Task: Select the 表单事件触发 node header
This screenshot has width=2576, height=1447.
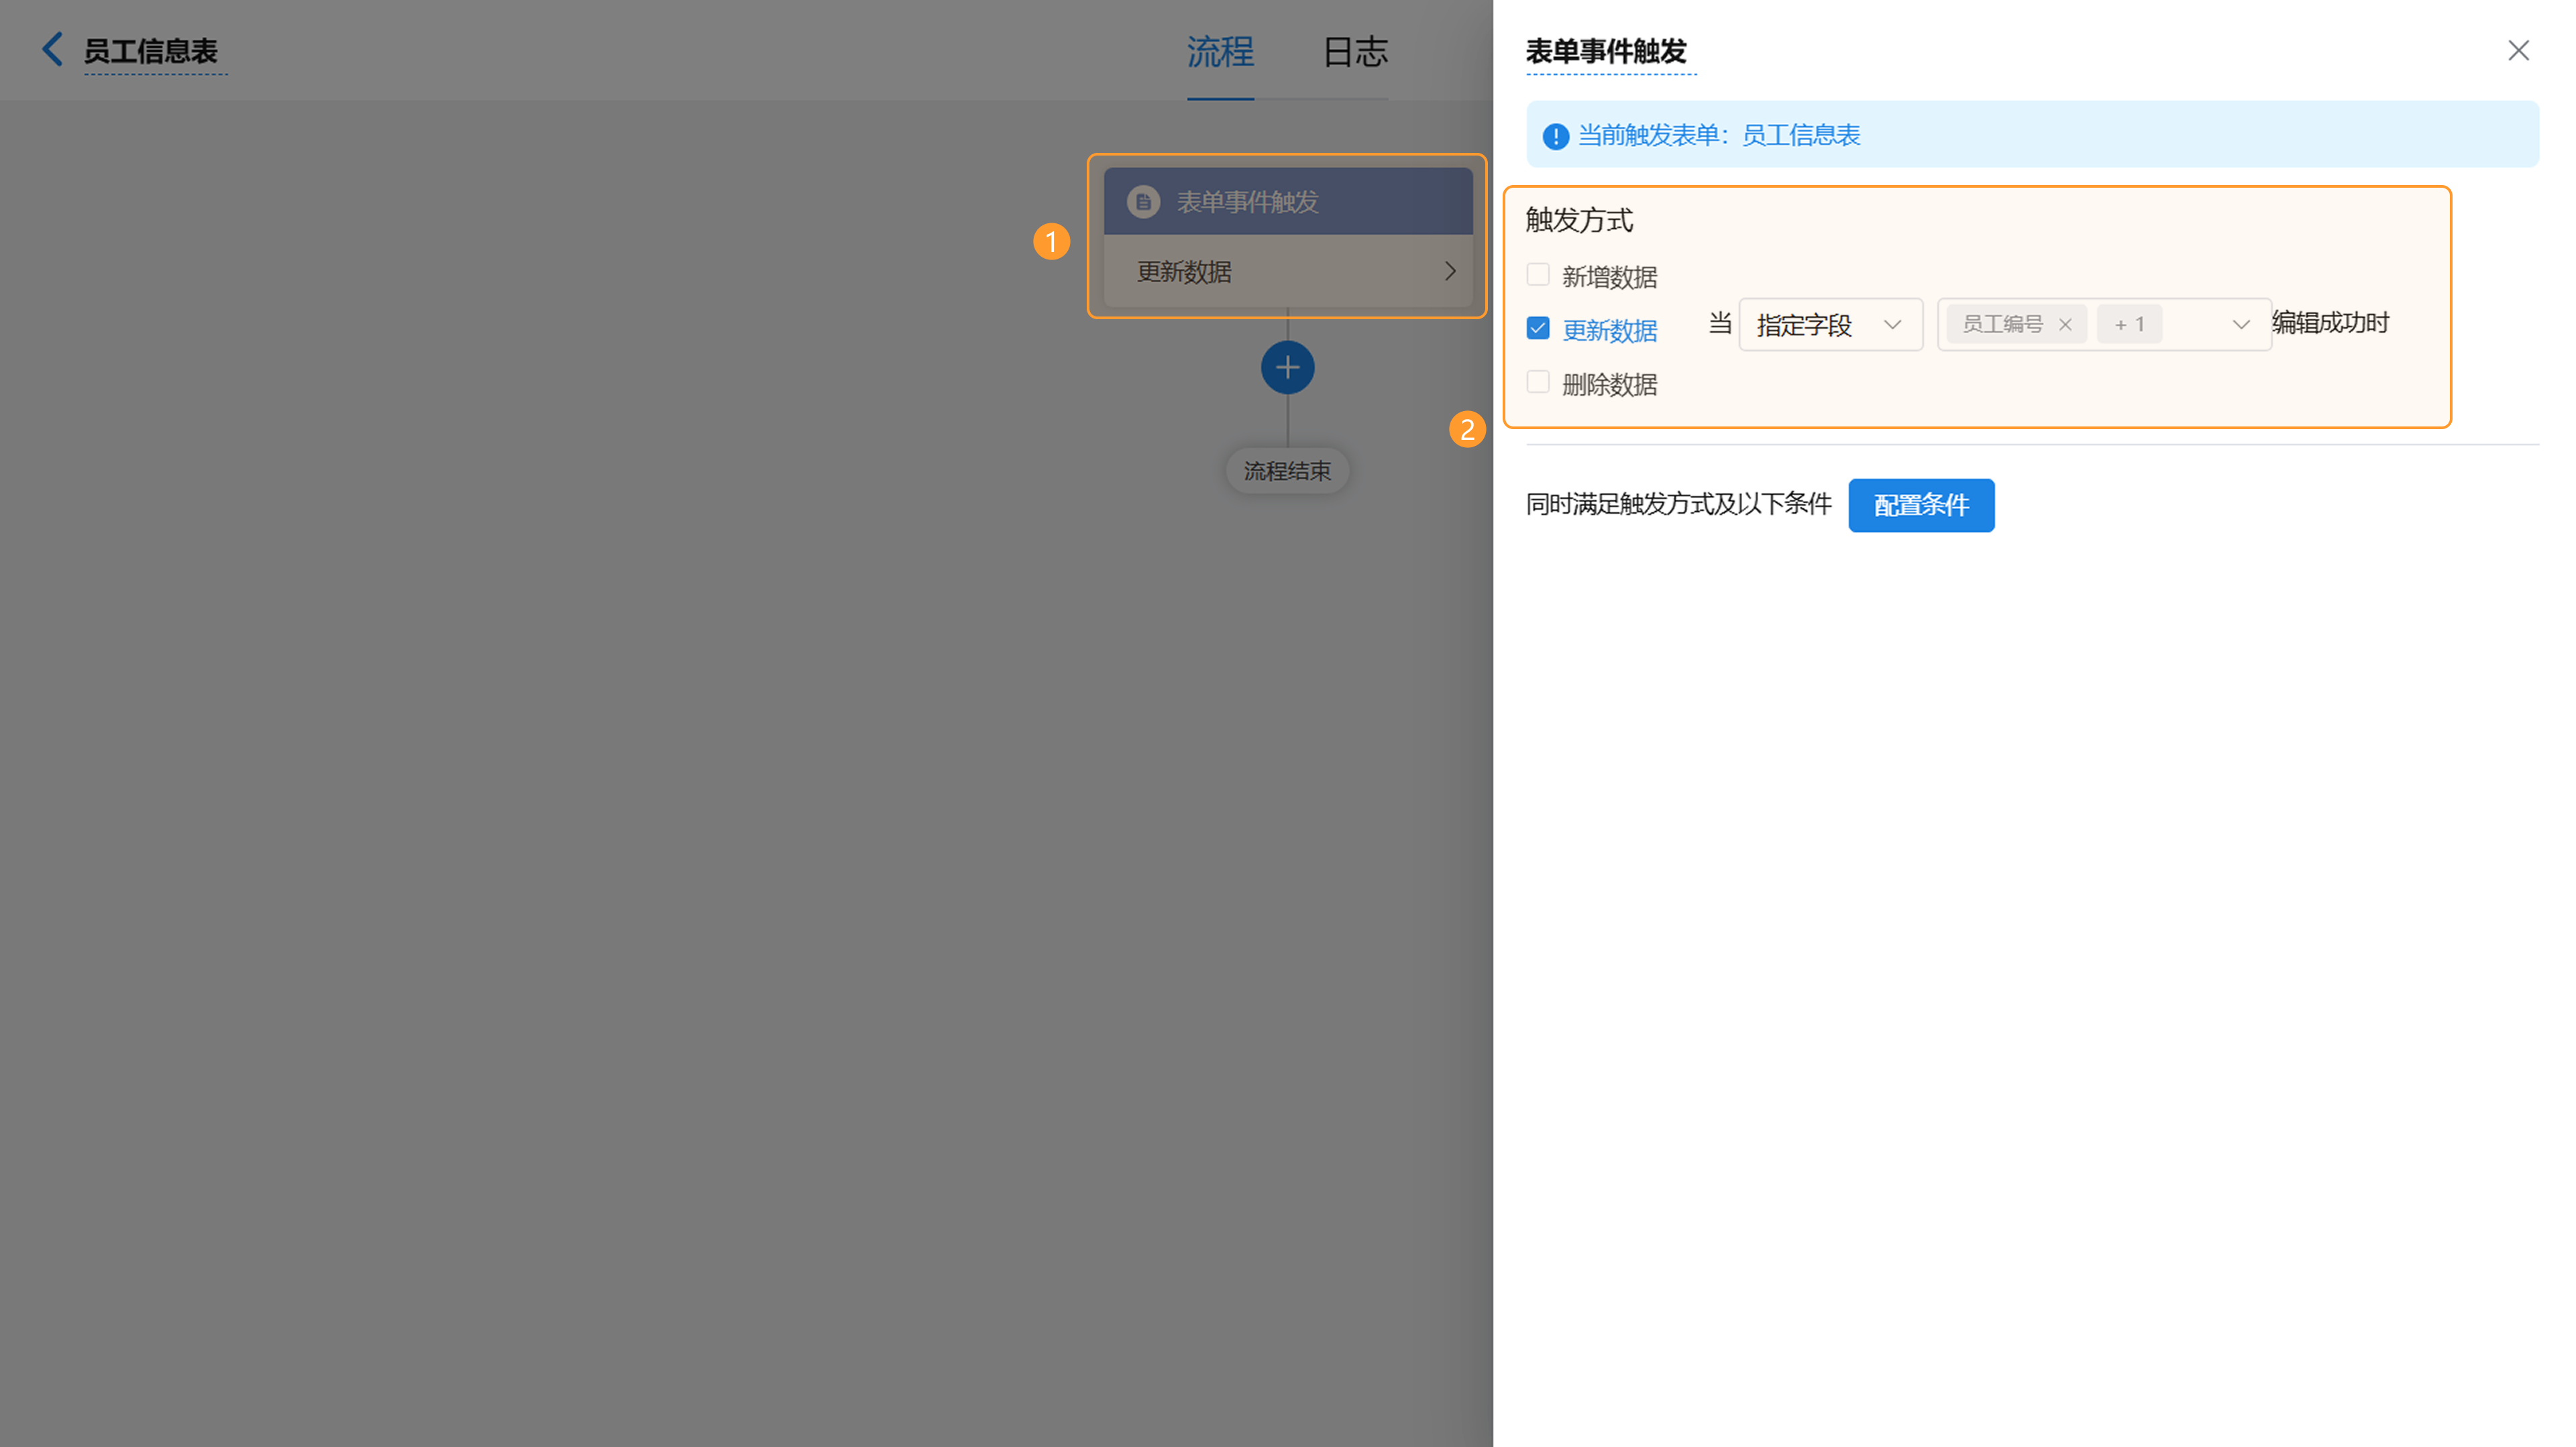Action: tap(1287, 202)
